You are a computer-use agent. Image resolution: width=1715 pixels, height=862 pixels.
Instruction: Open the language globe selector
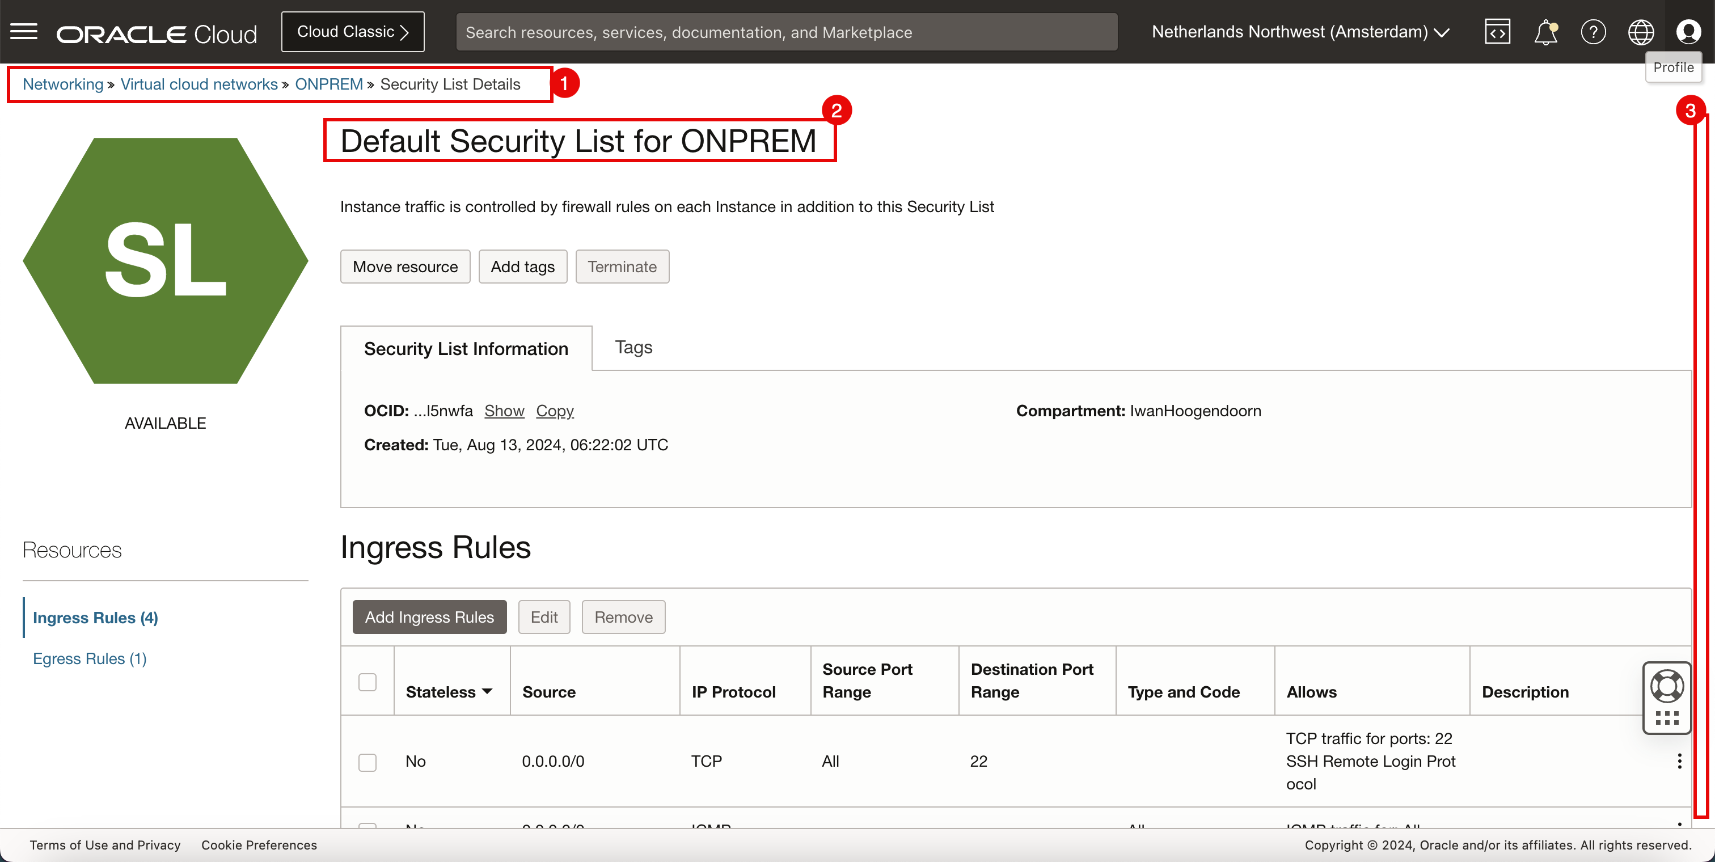coord(1641,31)
